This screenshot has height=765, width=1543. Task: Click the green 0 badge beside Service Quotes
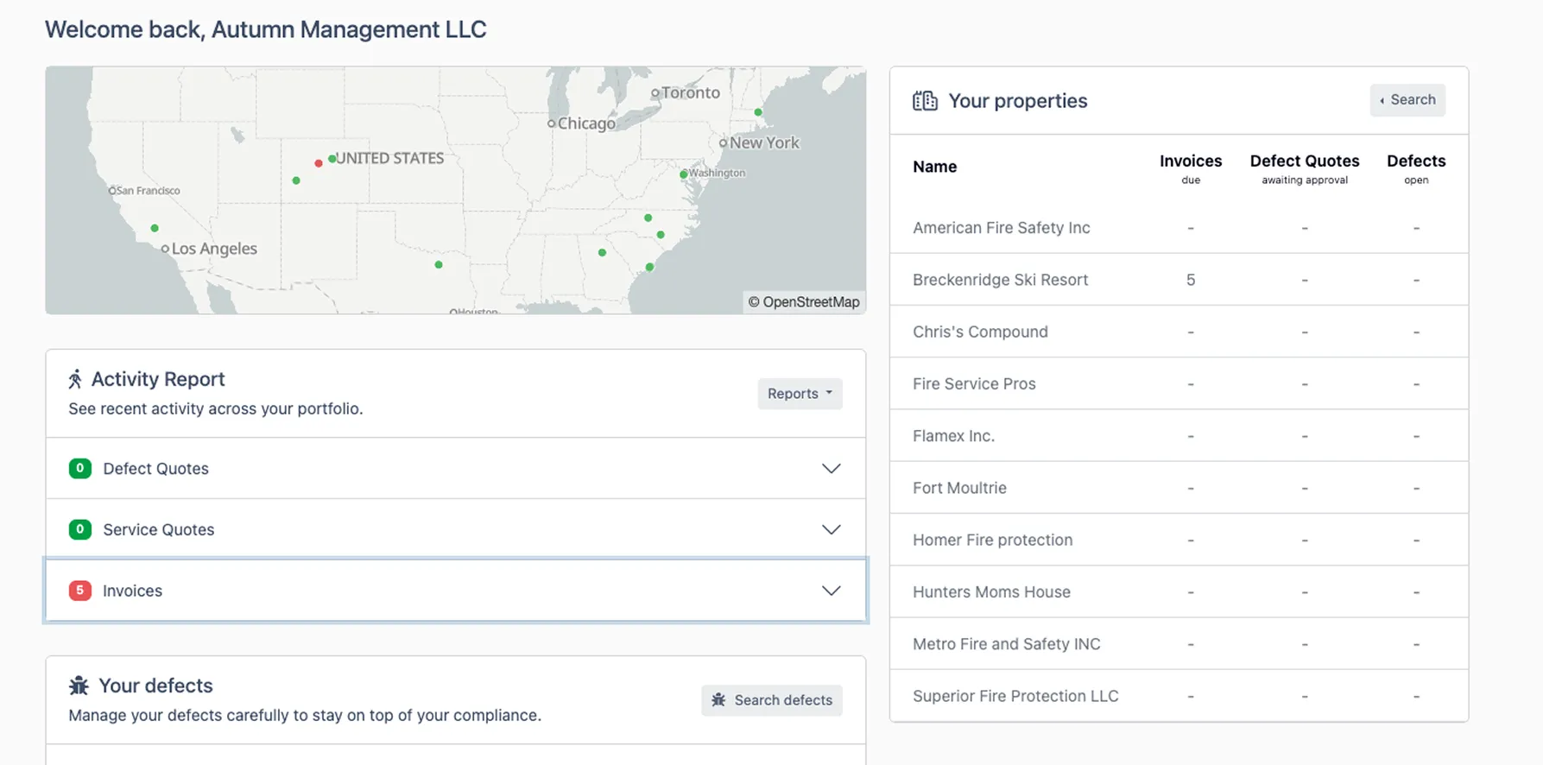(x=80, y=529)
